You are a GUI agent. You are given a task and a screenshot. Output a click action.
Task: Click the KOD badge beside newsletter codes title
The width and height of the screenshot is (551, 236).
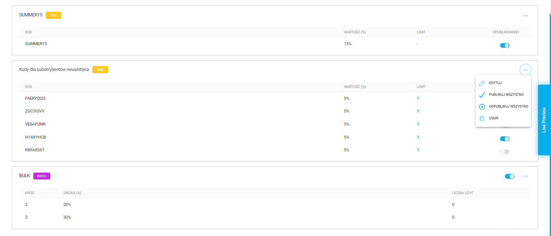coord(100,70)
